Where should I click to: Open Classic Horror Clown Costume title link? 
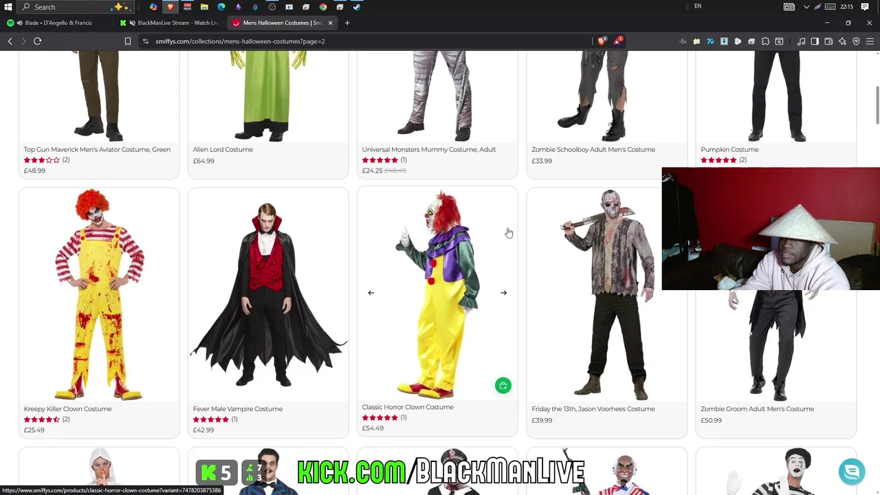click(x=408, y=407)
